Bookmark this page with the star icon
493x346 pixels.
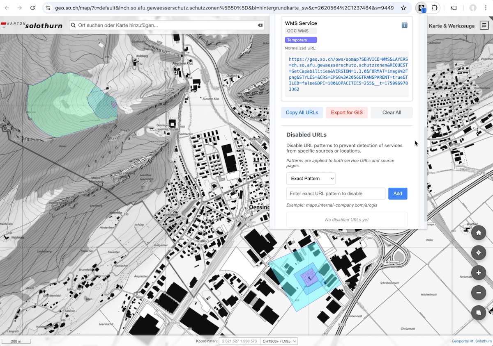tap(403, 8)
